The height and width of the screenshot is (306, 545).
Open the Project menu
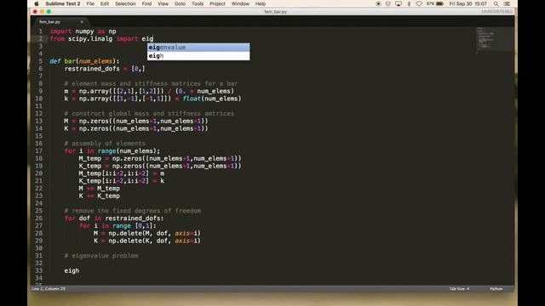click(x=217, y=3)
